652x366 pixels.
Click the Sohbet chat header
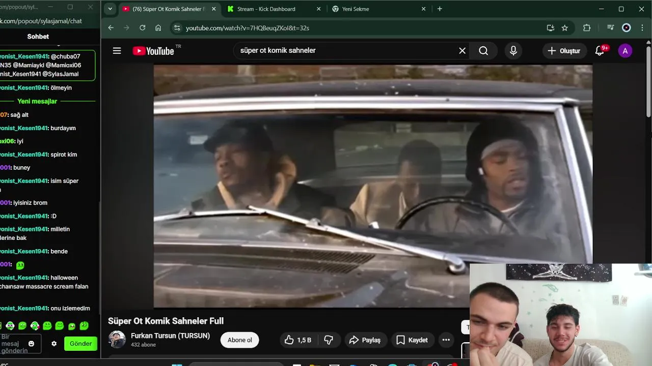coord(38,37)
